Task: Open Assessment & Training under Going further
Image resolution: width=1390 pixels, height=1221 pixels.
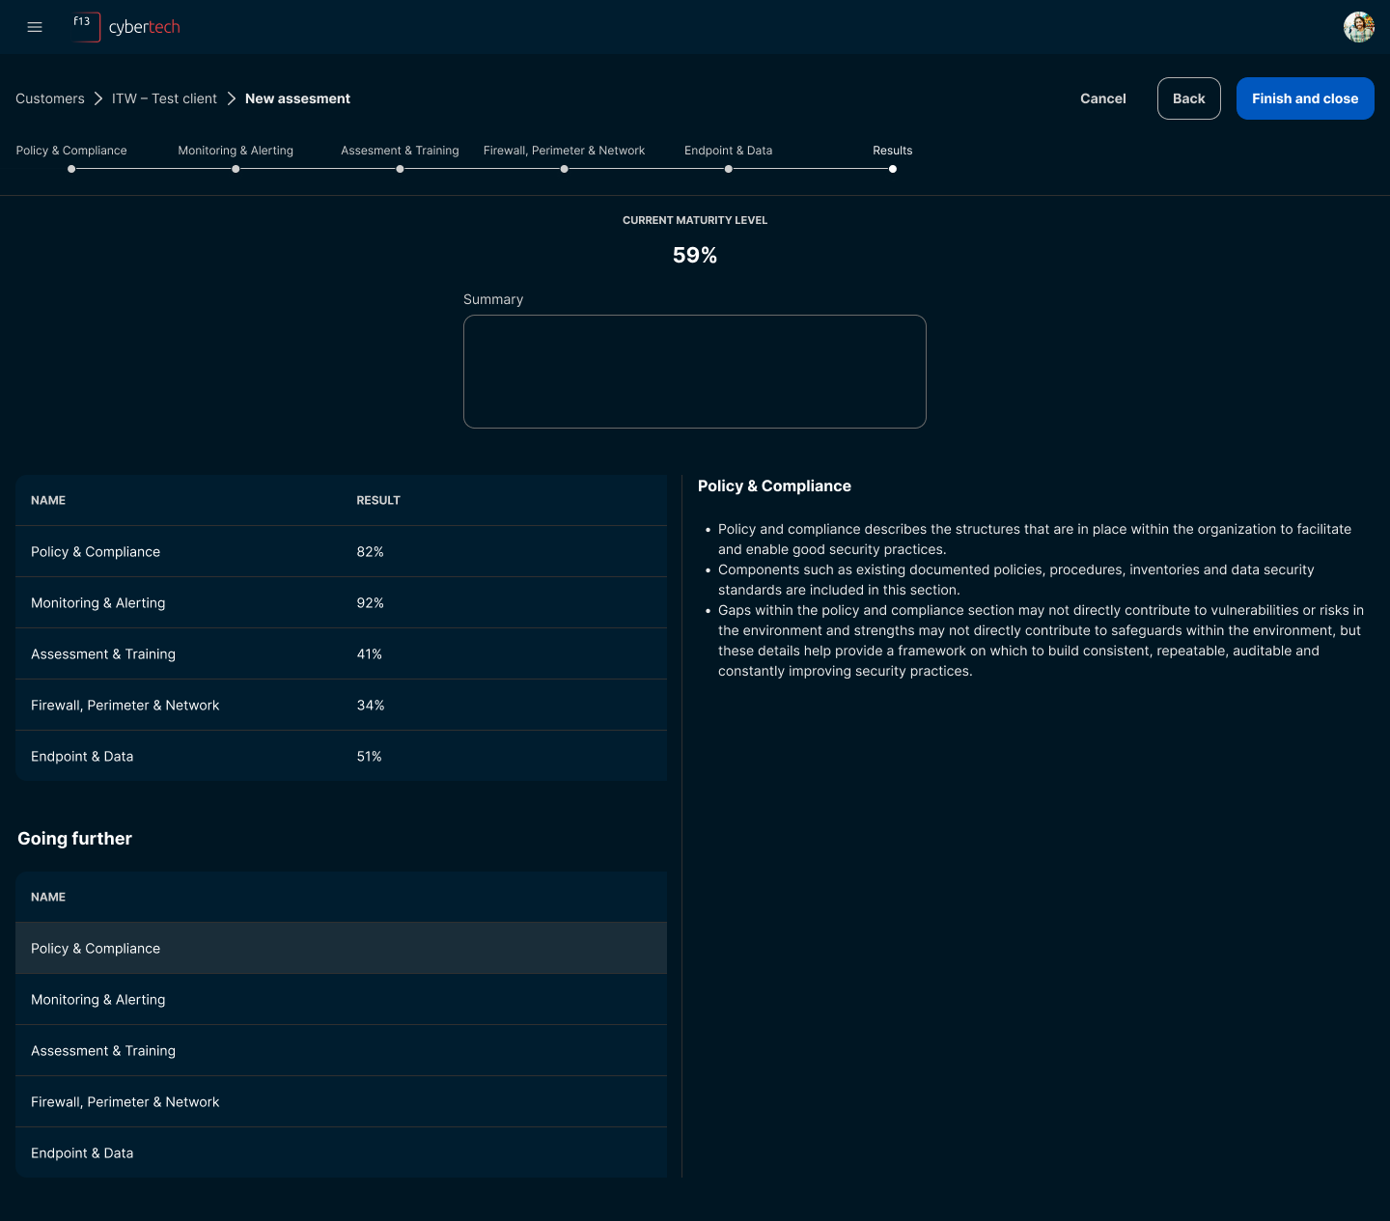Action: pos(341,1051)
